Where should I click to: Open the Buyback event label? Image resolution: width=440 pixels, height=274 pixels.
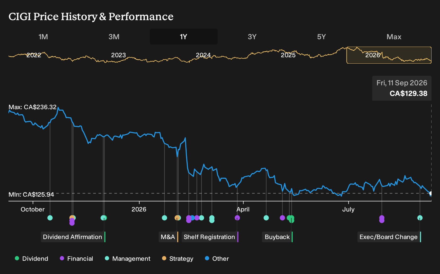pos(277,237)
